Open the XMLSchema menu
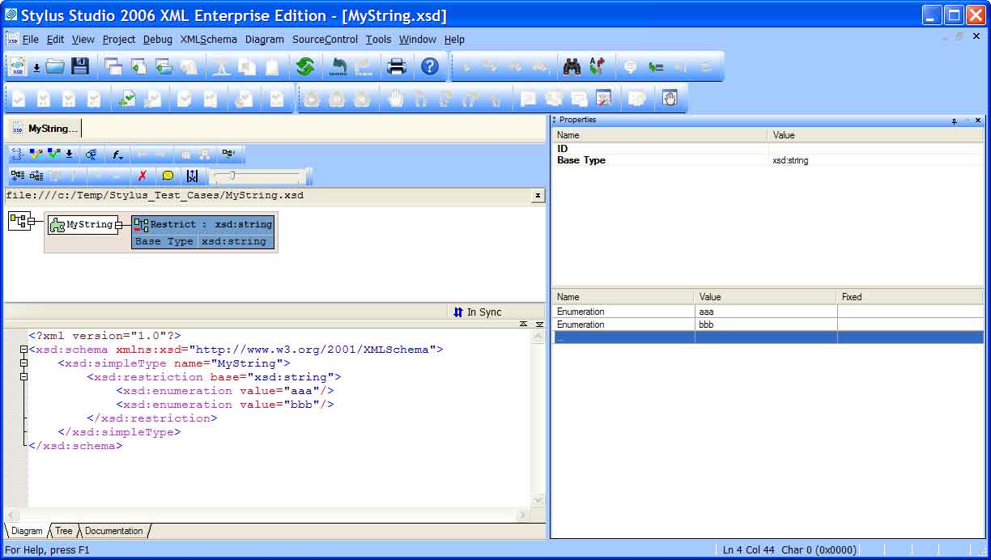 click(209, 39)
